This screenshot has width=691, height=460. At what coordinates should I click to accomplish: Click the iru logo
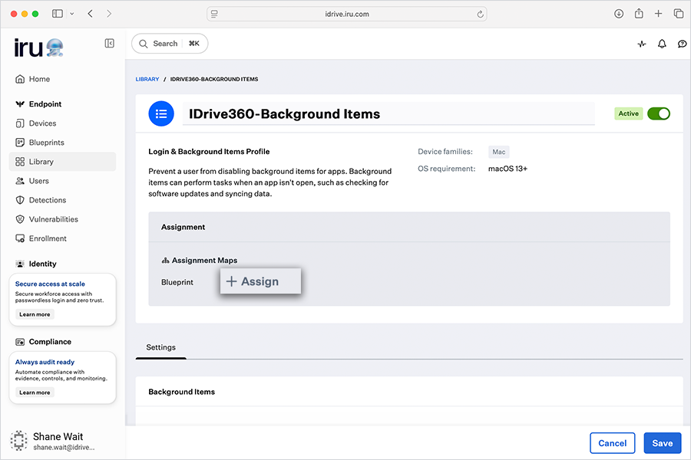[x=39, y=48]
